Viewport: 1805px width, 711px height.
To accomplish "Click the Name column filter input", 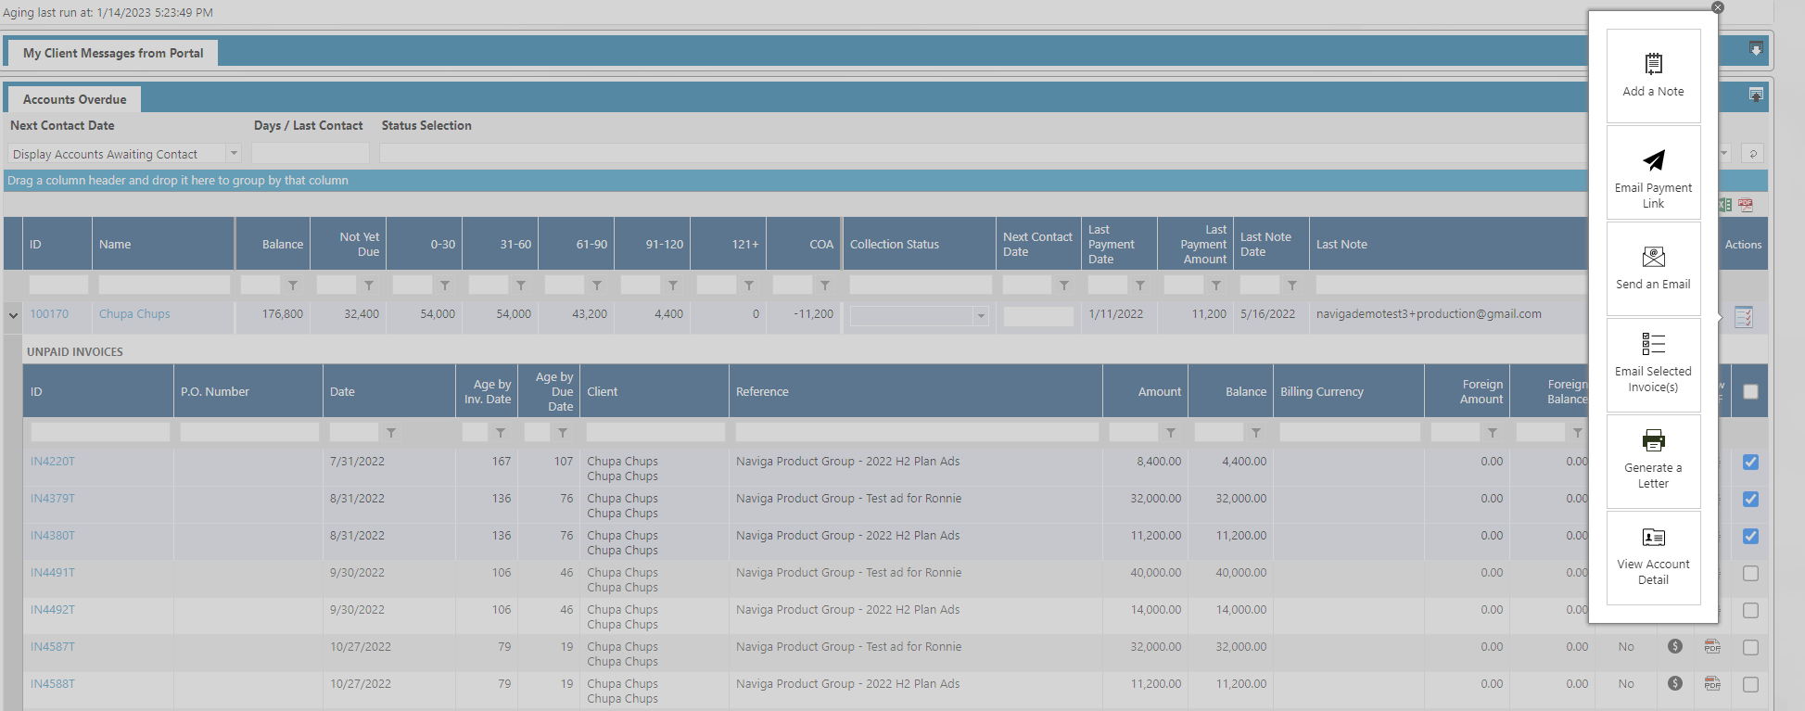I will (164, 286).
